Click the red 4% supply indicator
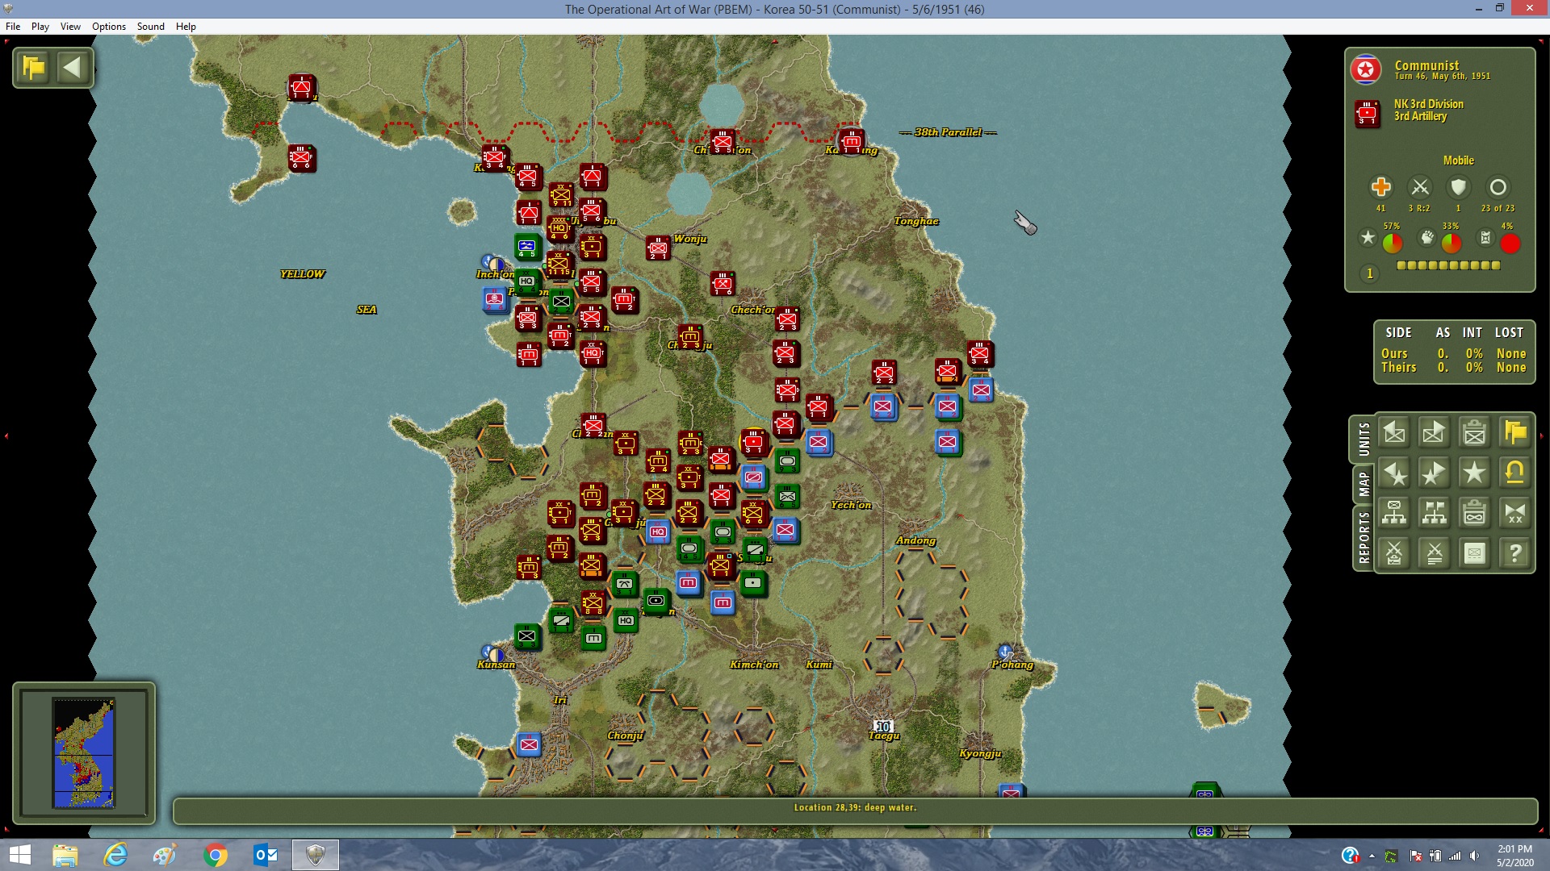Screen dimensions: 1550x871 tap(1510, 243)
